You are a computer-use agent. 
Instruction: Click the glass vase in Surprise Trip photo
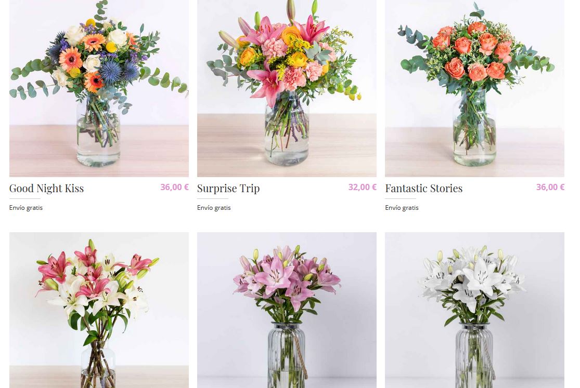[287, 133]
